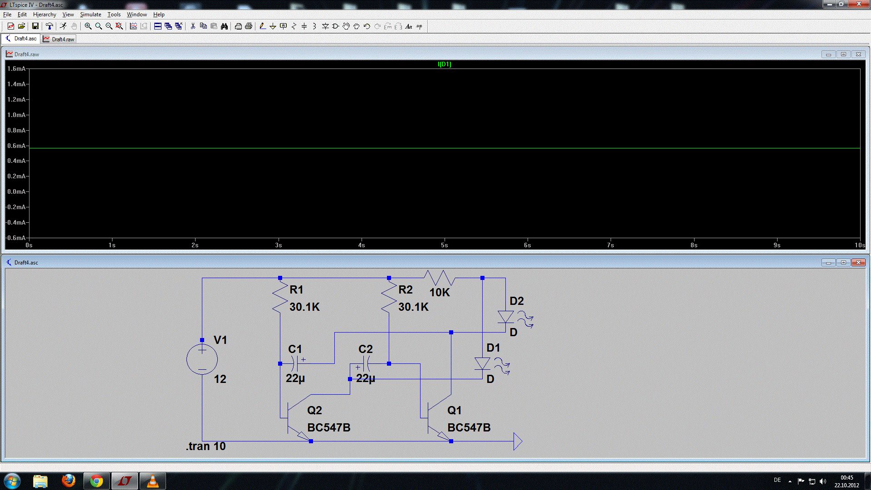Click the V1 voltage source symbol
This screenshot has height=490, width=871.
(x=202, y=359)
